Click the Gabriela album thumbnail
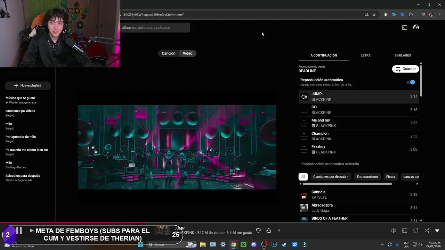 click(x=304, y=195)
